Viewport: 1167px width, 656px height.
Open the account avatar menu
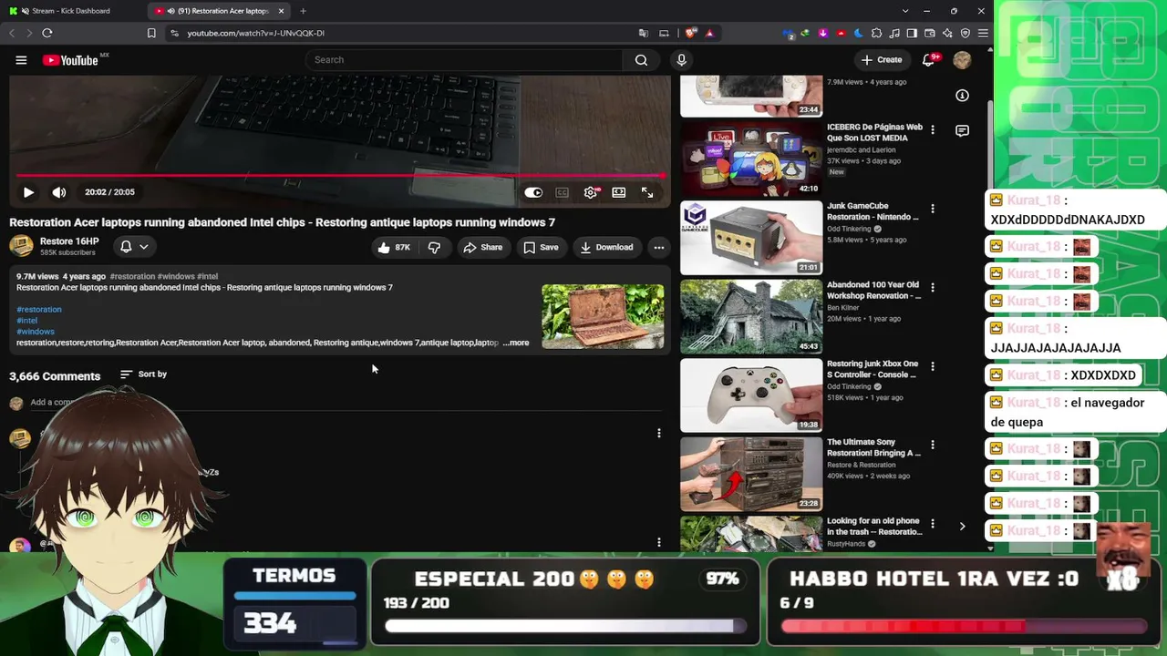[962, 60]
